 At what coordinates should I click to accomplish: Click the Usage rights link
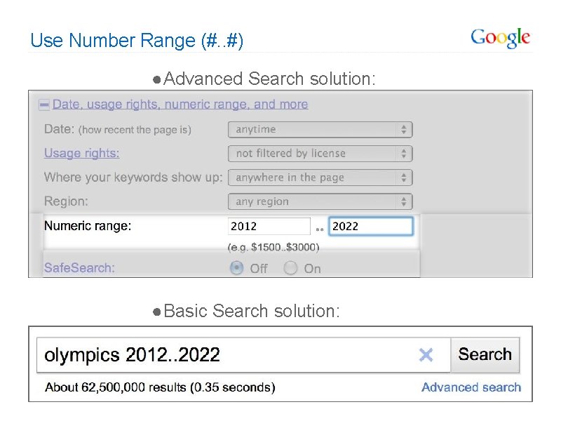point(81,153)
